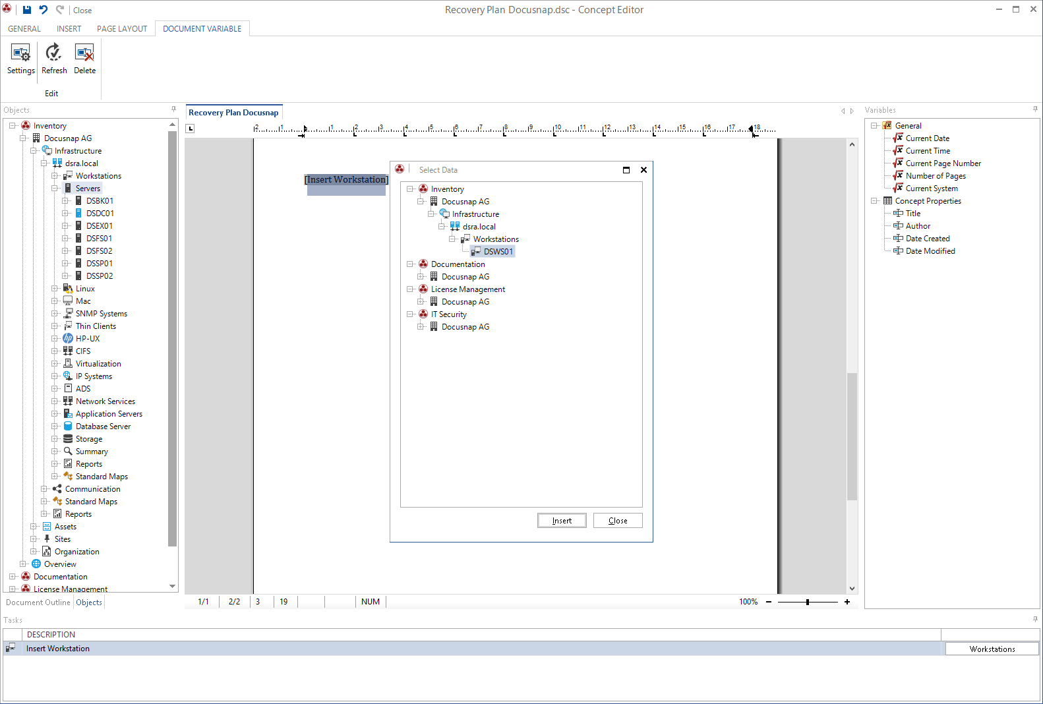
Task: Select the Recovery Plan Docusnap document tab
Action: pos(234,113)
